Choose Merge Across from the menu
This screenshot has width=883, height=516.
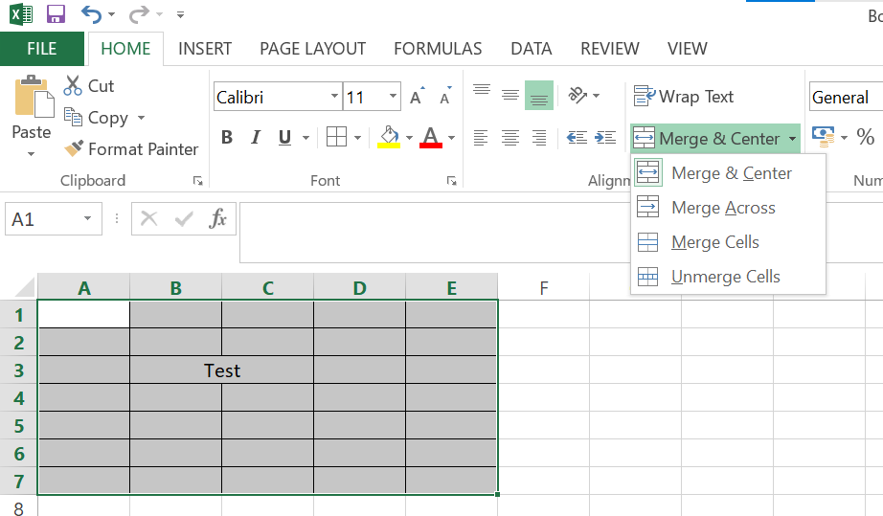tap(728, 207)
